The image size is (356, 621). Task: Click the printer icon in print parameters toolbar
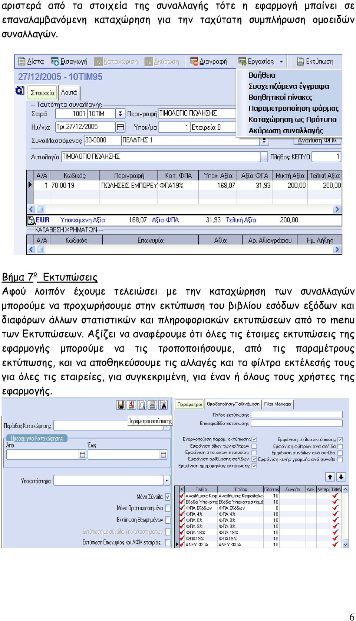(x=152, y=404)
